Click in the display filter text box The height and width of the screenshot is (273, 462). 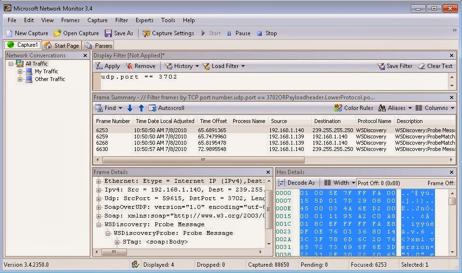[x=274, y=81]
